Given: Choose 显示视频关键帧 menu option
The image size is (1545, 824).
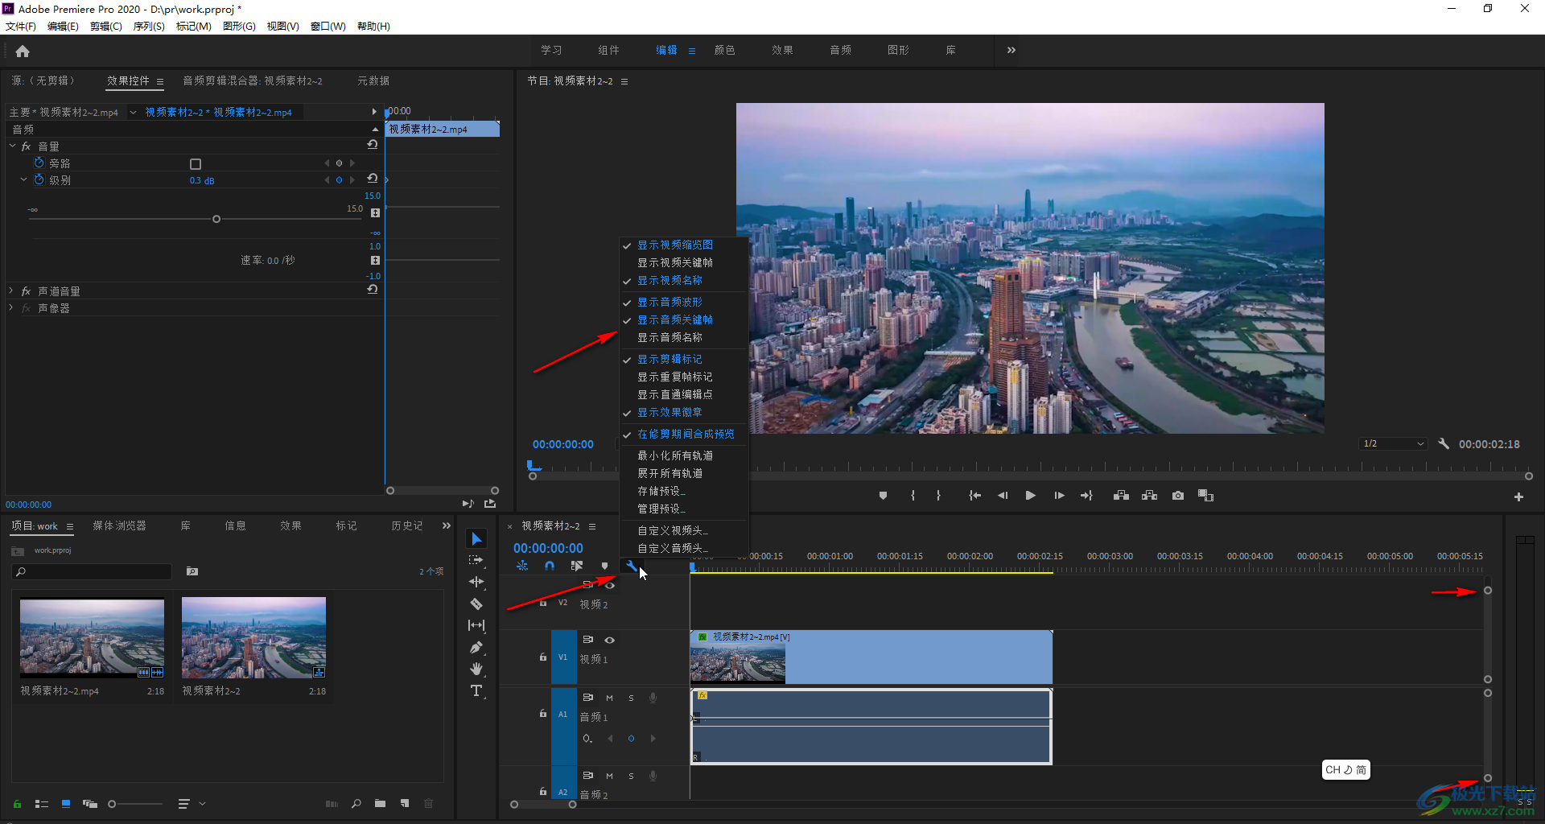Looking at the screenshot, I should [x=674, y=262].
